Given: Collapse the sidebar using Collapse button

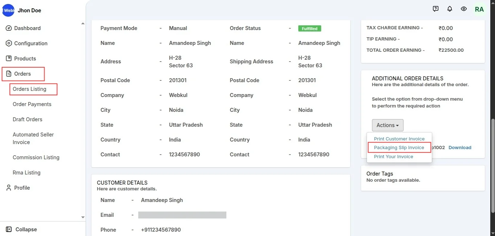Looking at the screenshot, I should (x=22, y=229).
